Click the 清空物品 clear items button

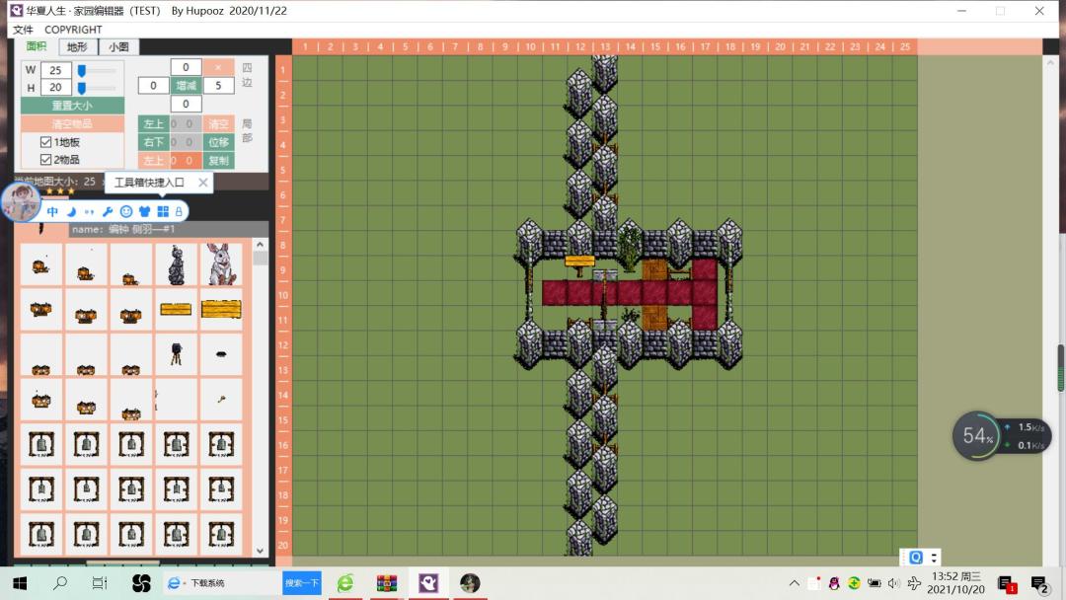pyautogui.click(x=72, y=123)
